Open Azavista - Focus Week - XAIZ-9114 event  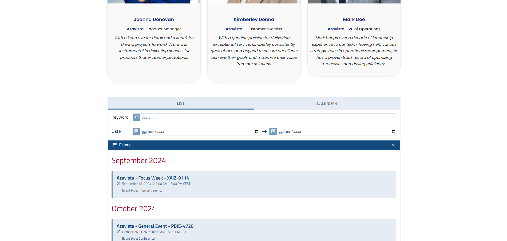[x=153, y=178]
